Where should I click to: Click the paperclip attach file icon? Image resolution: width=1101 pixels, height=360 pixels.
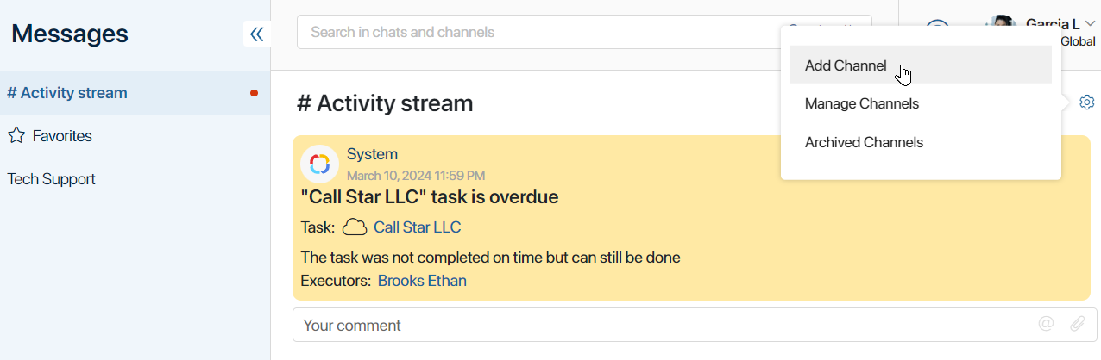pos(1078,324)
